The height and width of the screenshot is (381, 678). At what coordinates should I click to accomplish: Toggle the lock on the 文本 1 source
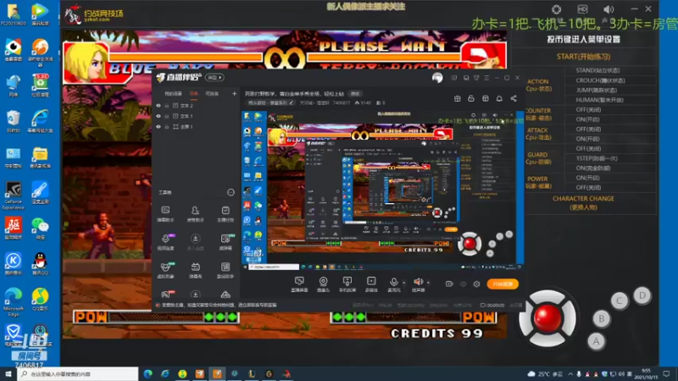[166, 116]
